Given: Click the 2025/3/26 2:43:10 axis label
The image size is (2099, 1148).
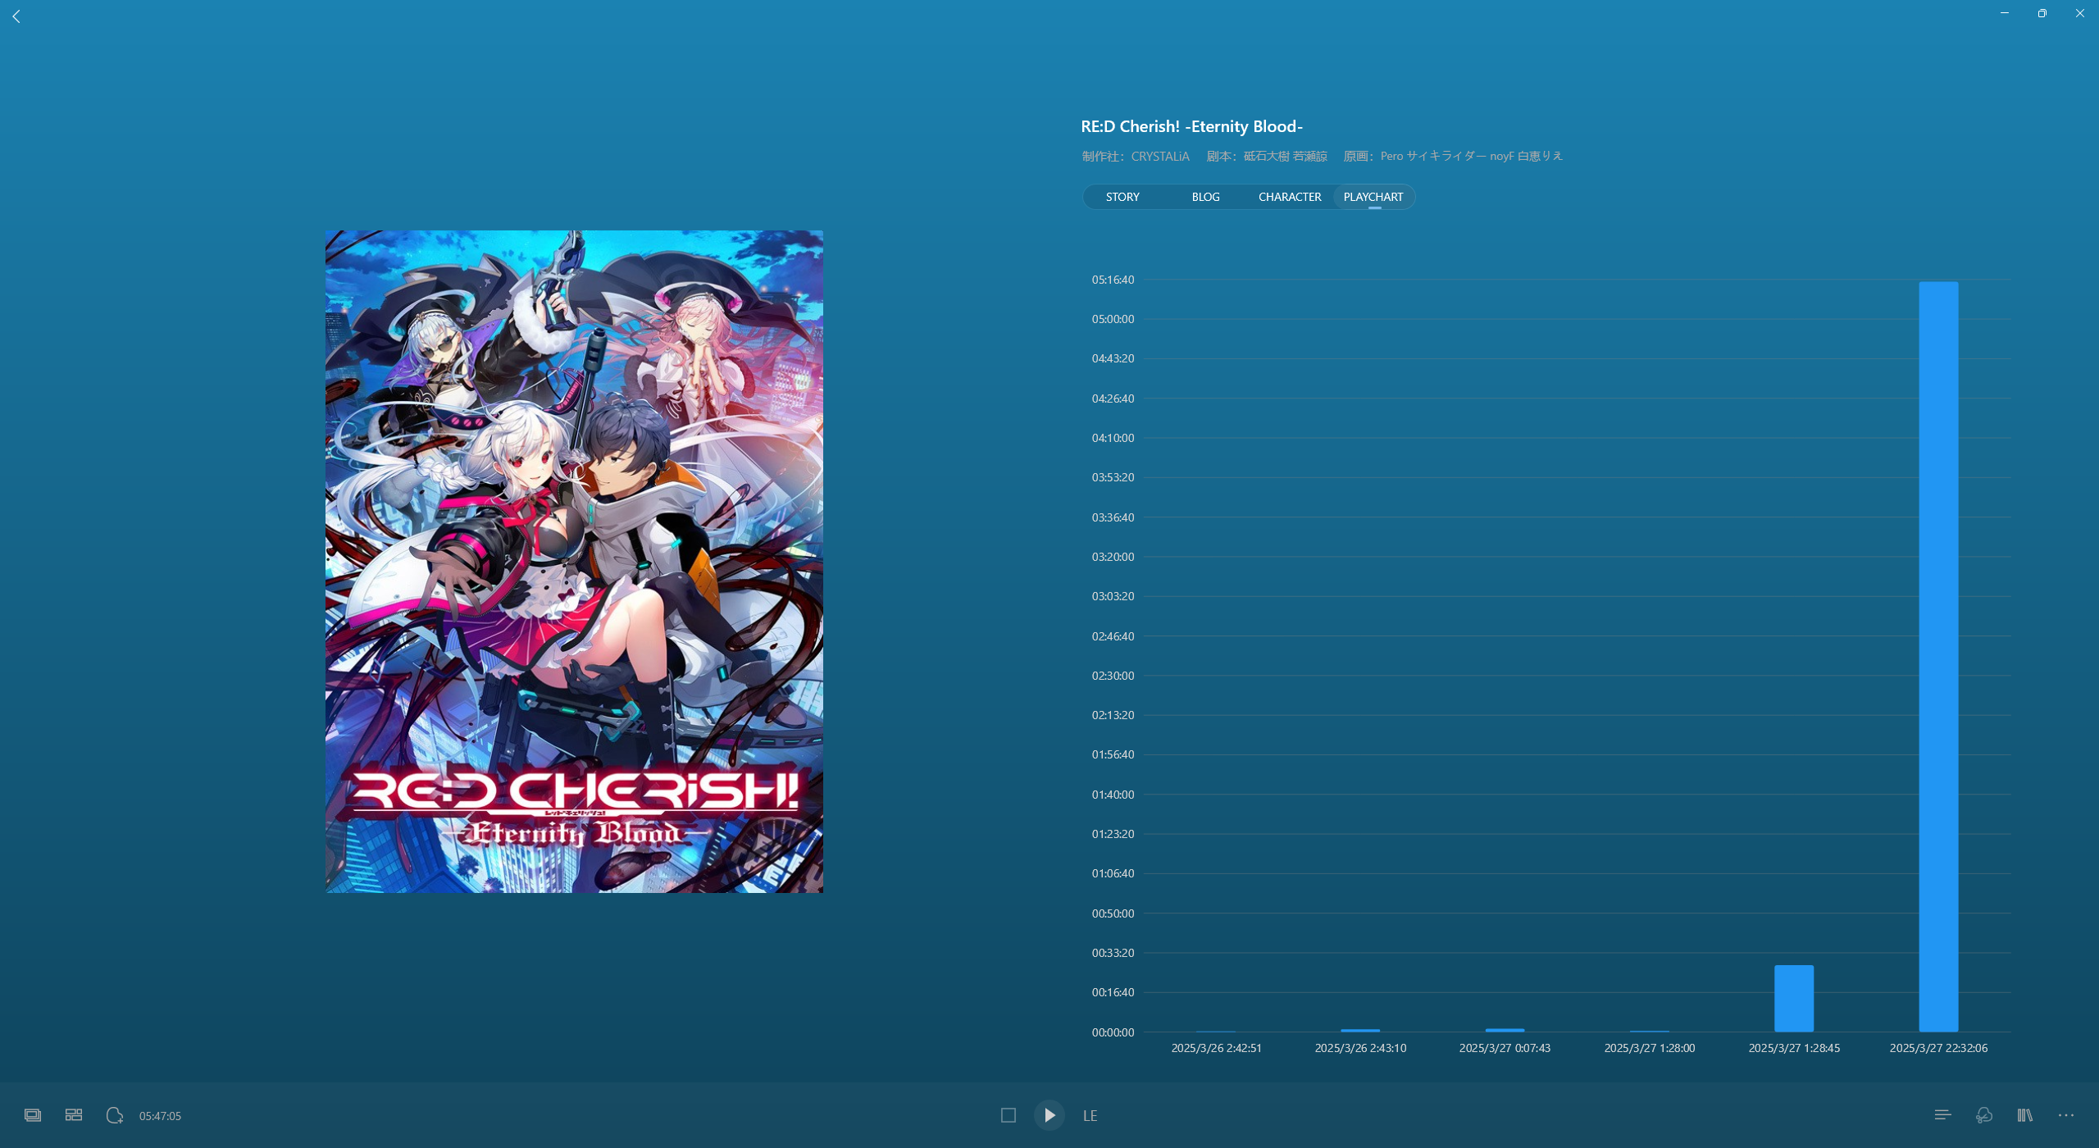Looking at the screenshot, I should (x=1360, y=1048).
